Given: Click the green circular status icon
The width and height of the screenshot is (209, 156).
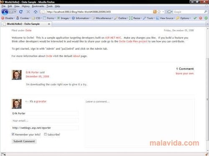Looking at the screenshot, I should click(x=206, y=18).
